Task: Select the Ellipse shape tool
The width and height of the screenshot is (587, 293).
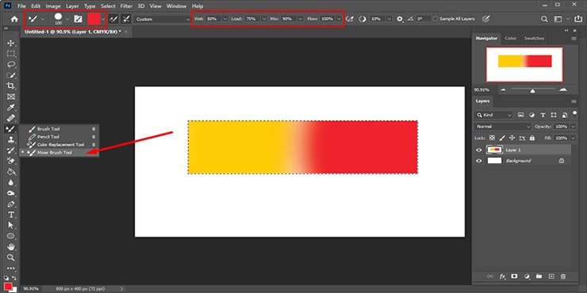Action: tap(11, 236)
